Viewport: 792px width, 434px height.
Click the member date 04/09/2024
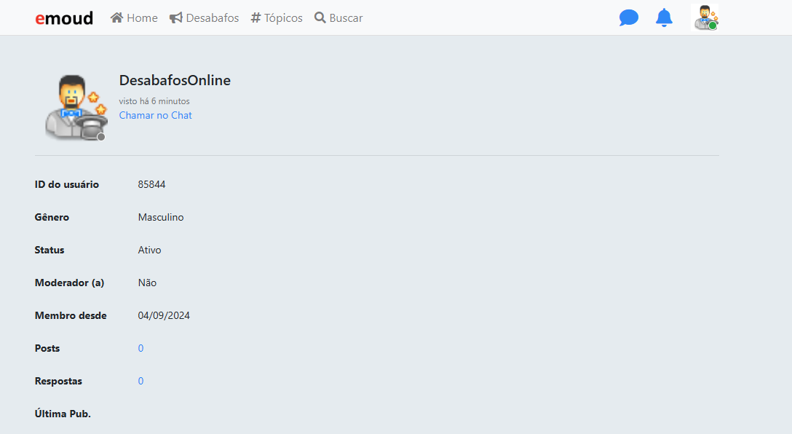164,316
